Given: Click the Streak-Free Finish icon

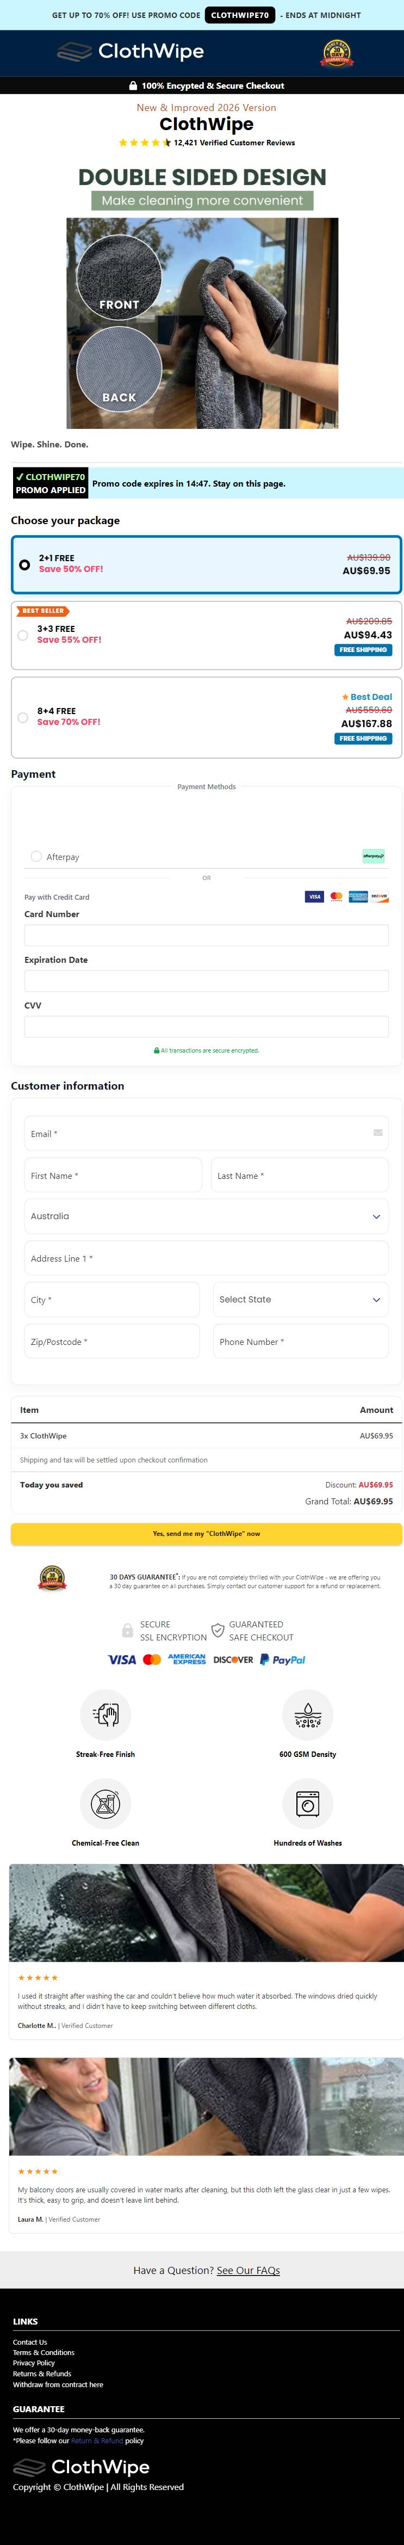Looking at the screenshot, I should click(105, 1714).
